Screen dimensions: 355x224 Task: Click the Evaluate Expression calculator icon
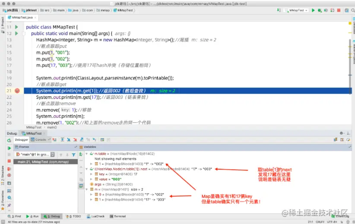(102, 139)
